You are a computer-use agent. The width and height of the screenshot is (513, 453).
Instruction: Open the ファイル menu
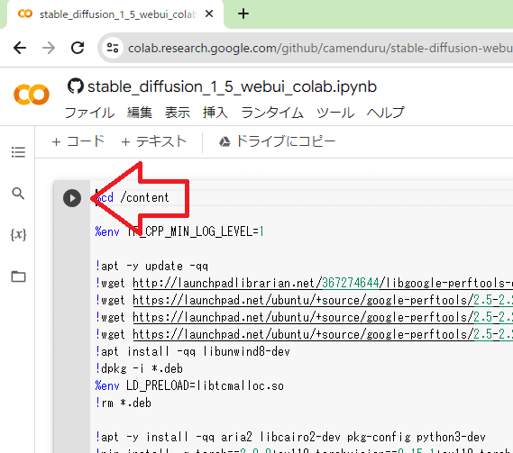[x=89, y=113]
